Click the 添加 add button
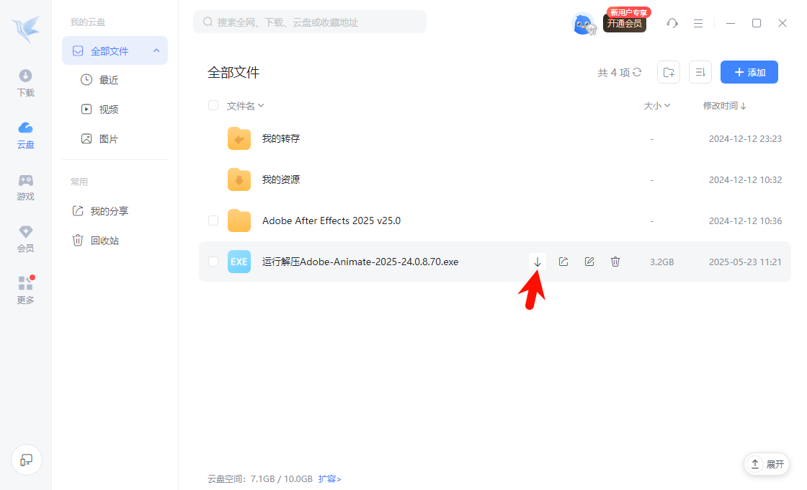This screenshot has height=490, width=807. point(749,72)
